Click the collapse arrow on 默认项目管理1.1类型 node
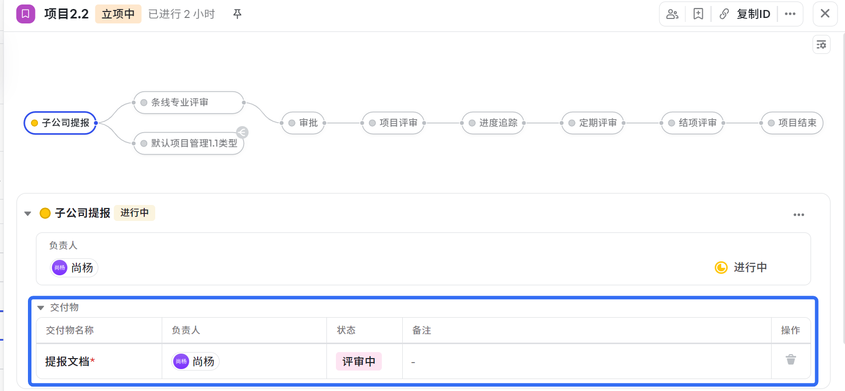The height and width of the screenshot is (391, 845). point(242,132)
